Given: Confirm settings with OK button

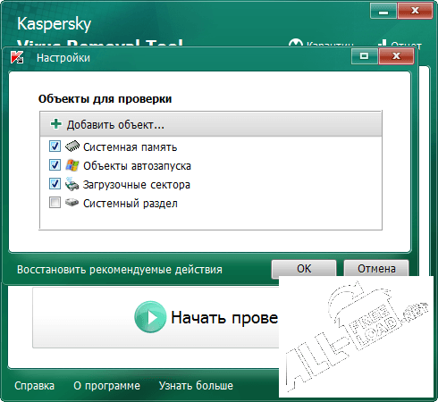Looking at the screenshot, I should (x=304, y=269).
